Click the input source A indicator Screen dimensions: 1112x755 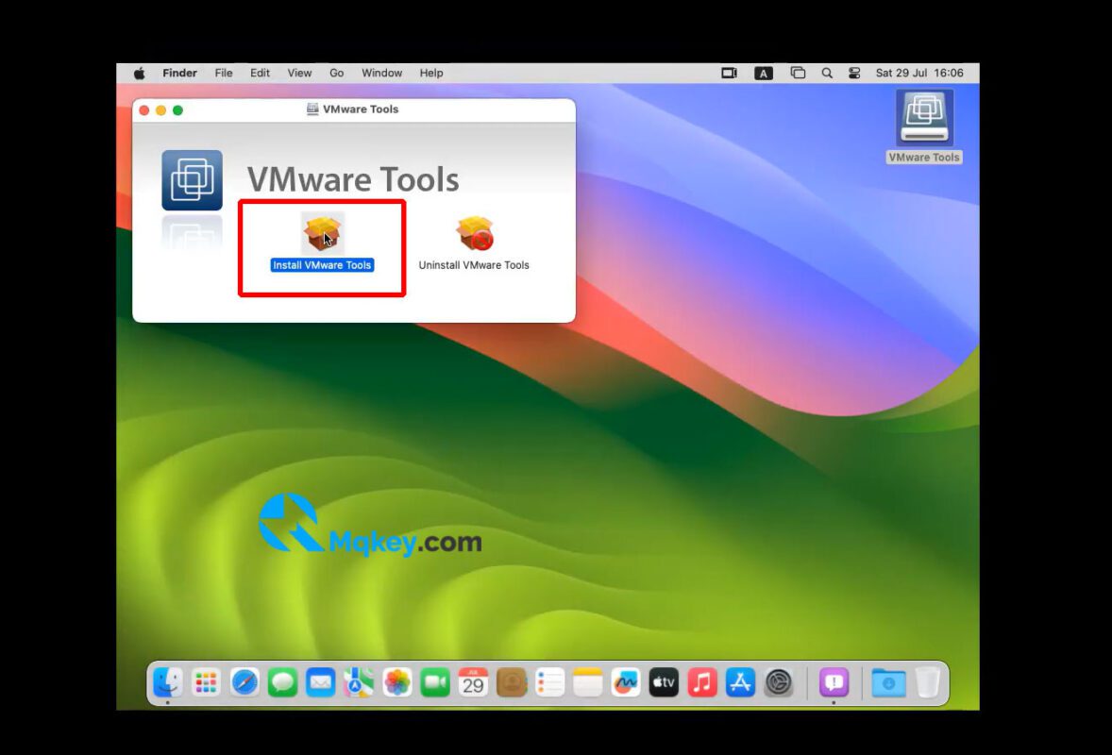coord(764,73)
